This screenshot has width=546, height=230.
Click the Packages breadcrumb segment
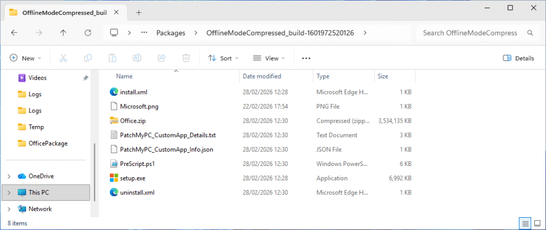(x=171, y=33)
